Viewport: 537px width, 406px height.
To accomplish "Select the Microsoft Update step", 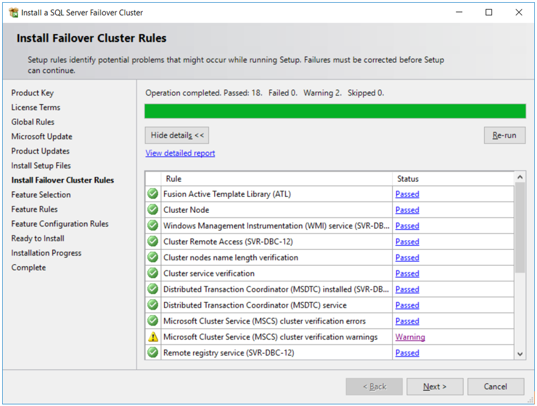I will 42,136.
